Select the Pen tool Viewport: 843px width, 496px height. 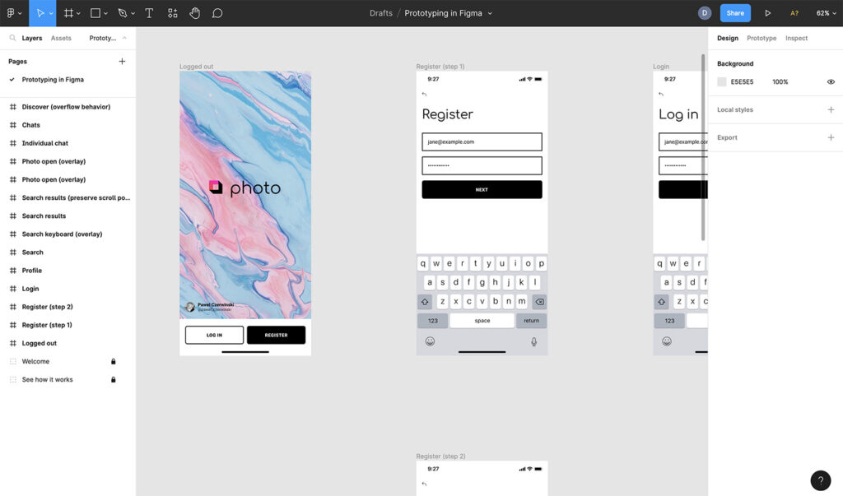123,13
